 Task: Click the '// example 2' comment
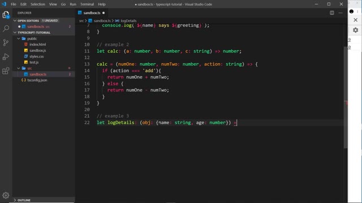click(x=113, y=45)
